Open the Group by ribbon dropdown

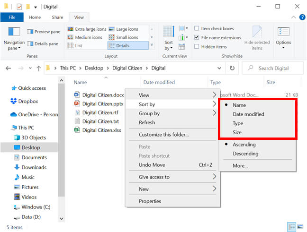click(183, 28)
